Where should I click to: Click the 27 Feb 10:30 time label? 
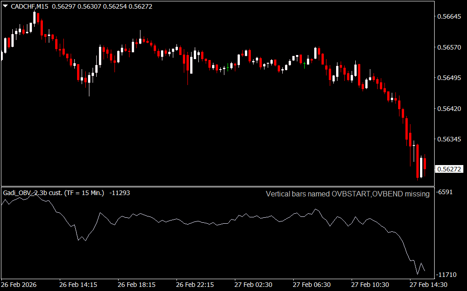click(370, 285)
